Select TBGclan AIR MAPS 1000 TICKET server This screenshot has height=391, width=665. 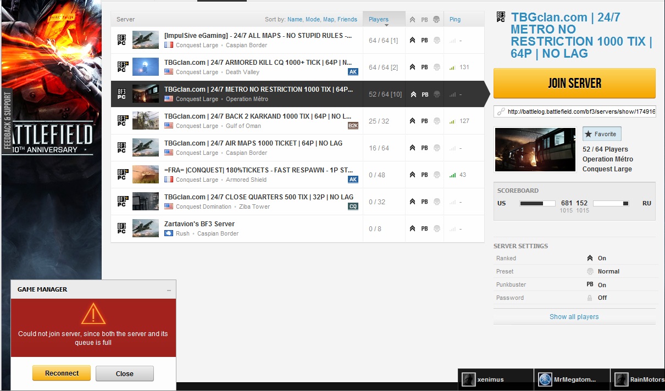click(x=297, y=148)
